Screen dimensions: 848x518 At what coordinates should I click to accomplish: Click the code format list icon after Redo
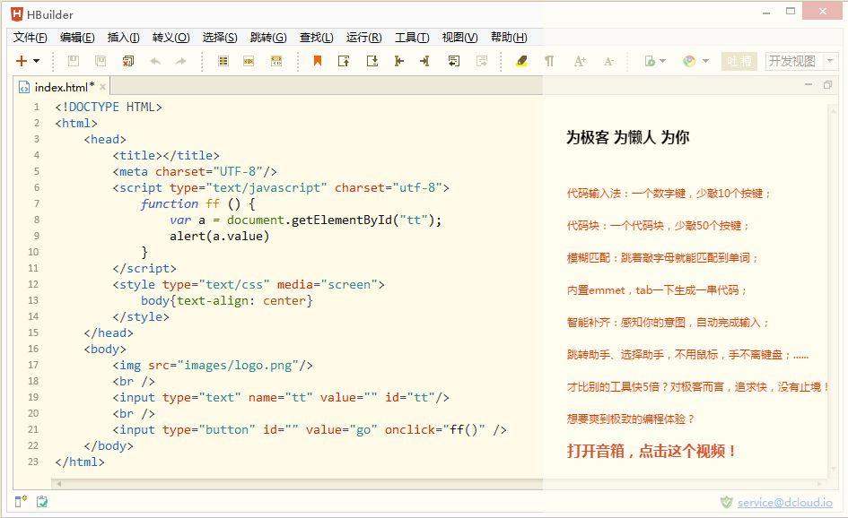(x=223, y=61)
